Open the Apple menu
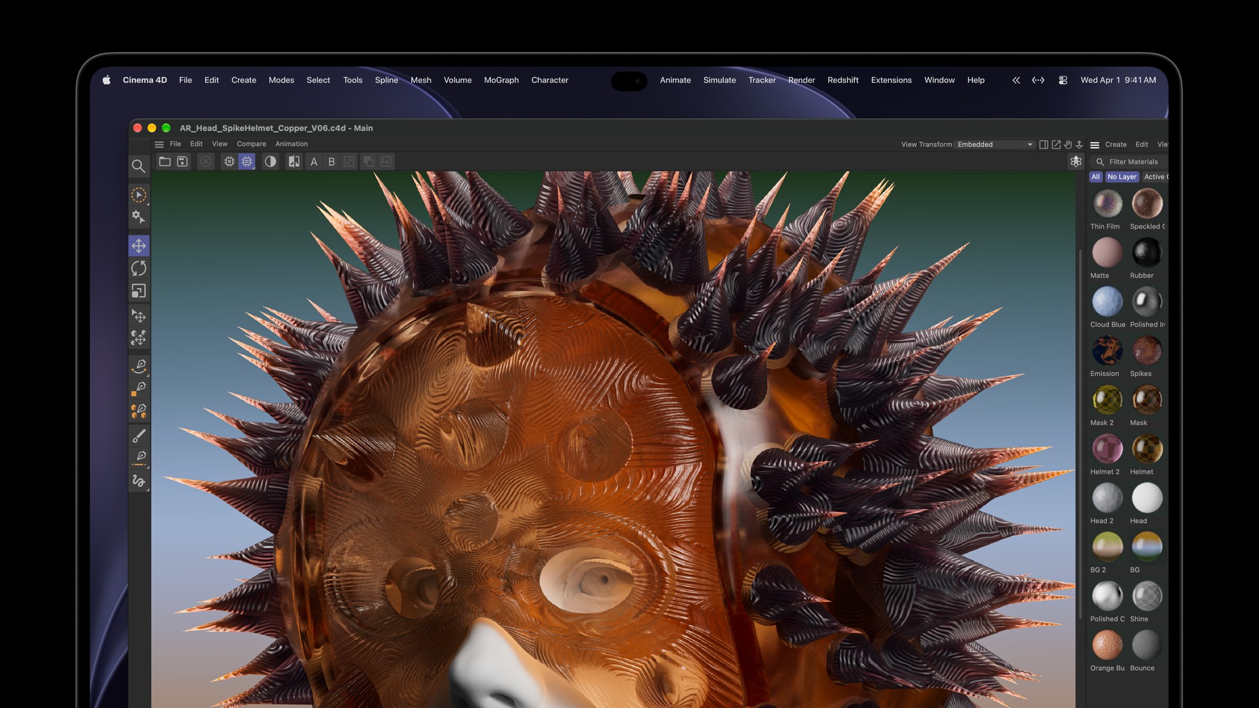Viewport: 1259px width, 708px height. tap(107, 80)
